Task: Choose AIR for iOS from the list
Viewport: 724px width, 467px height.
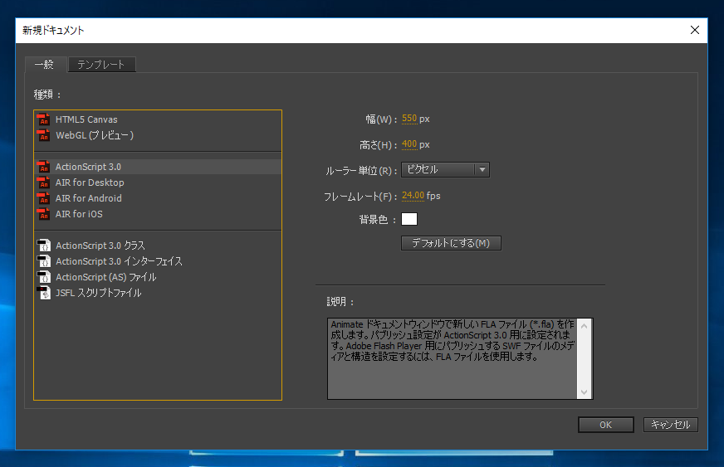Action: pos(158,214)
